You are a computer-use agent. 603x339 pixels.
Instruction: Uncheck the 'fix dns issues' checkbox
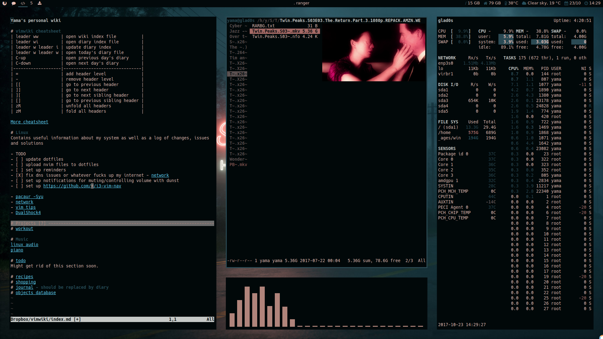click(x=19, y=175)
